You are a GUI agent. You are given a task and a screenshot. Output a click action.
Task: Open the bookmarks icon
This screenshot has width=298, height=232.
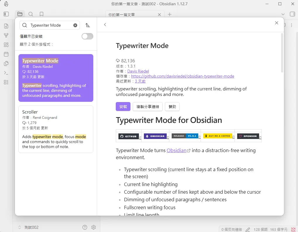[x=42, y=14]
